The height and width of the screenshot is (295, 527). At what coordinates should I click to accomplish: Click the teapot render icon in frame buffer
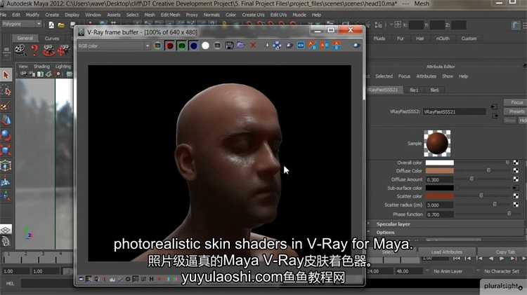289,46
